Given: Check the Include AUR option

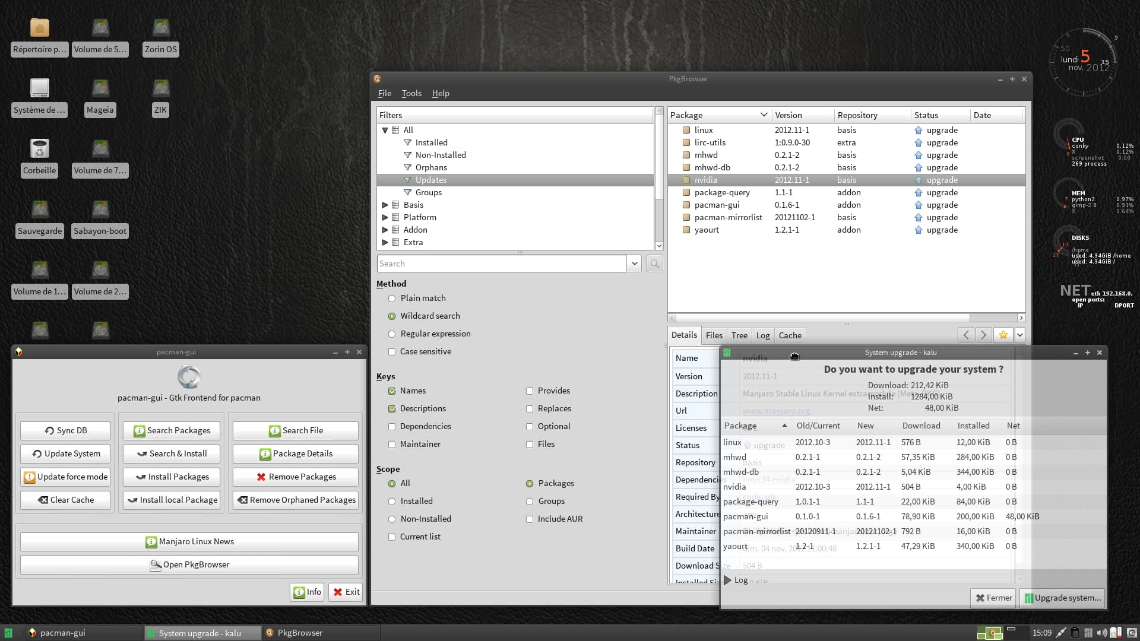Looking at the screenshot, I should pos(530,519).
